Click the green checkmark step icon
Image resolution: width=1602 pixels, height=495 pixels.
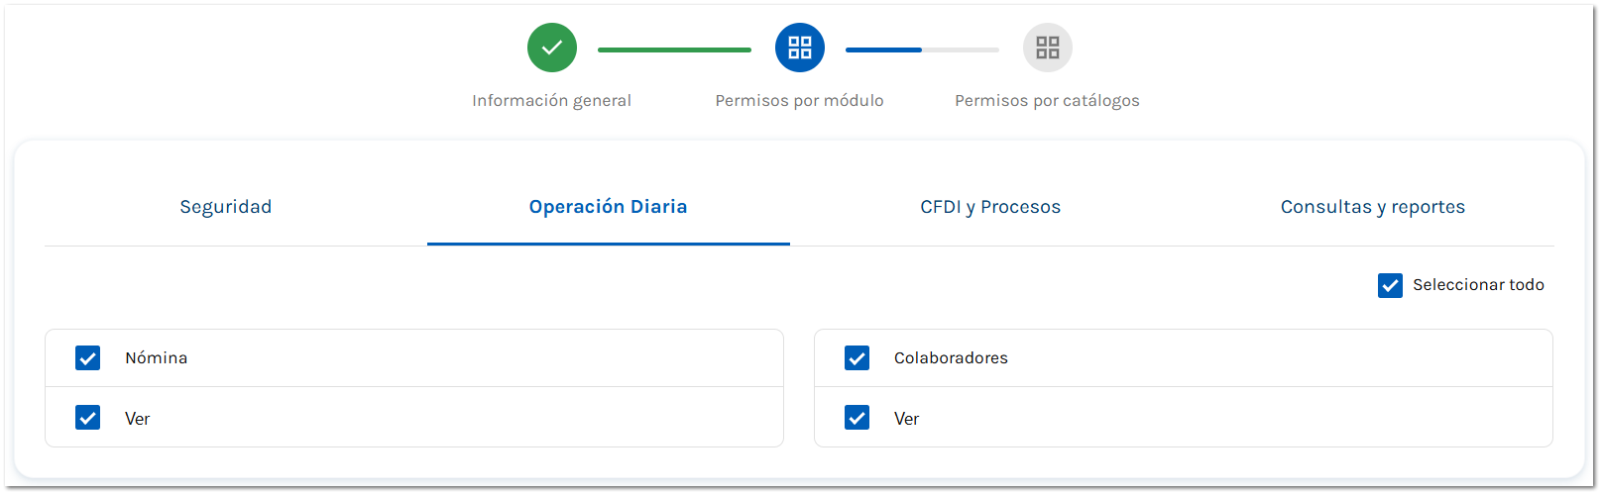552,48
